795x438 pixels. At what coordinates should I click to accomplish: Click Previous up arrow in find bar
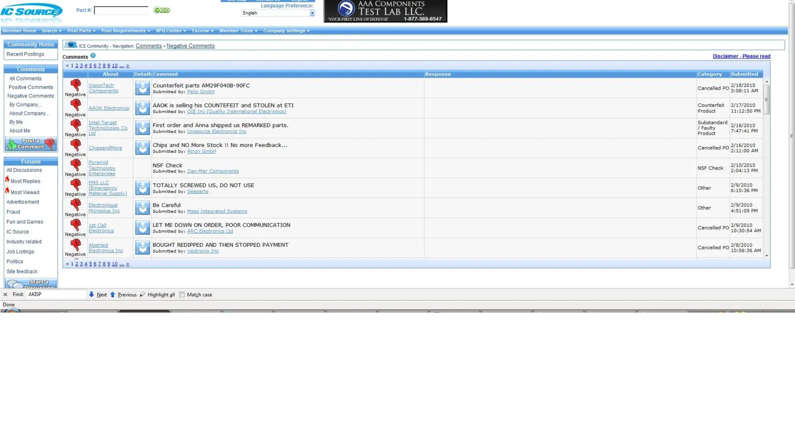coord(113,295)
